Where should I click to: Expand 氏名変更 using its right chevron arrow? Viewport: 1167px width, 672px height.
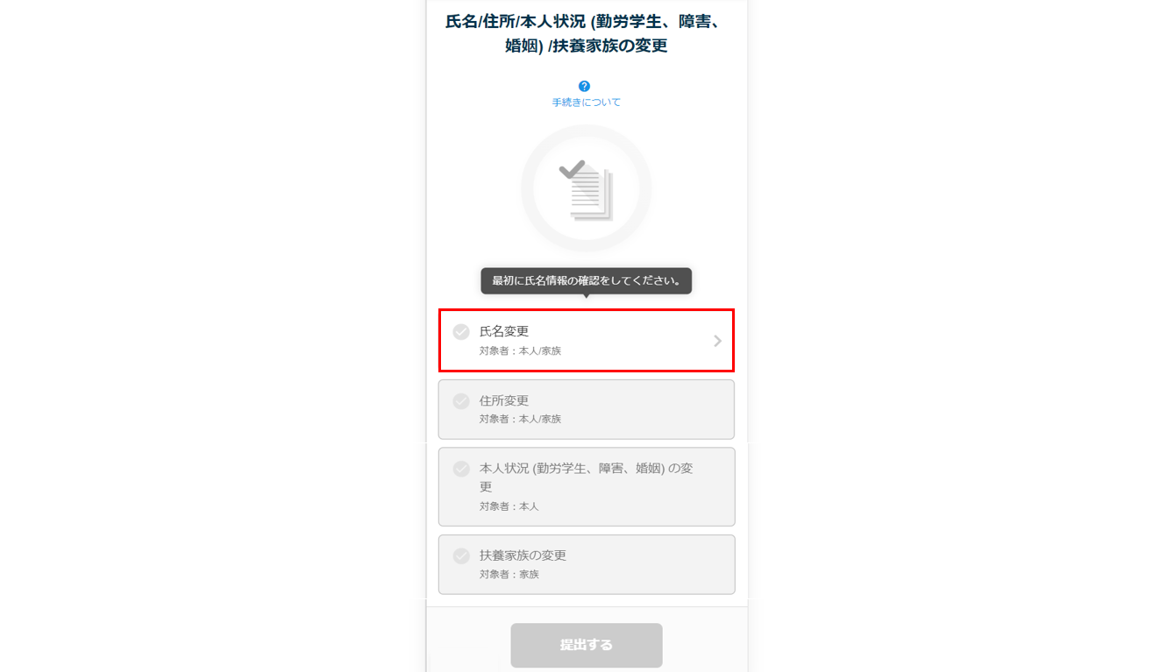click(x=717, y=341)
